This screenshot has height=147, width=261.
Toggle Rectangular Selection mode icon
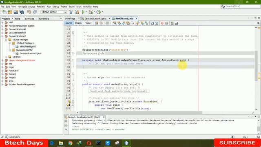coord(132,23)
